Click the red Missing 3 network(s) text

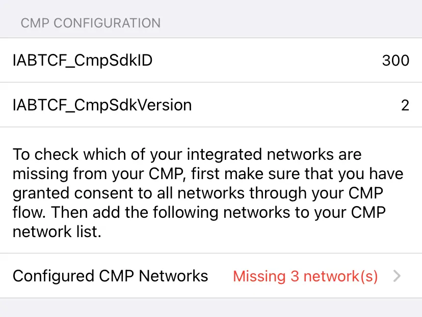(x=305, y=276)
